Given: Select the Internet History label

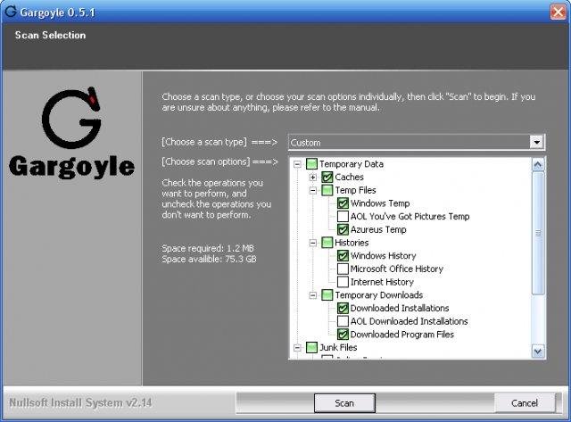Looking at the screenshot, I should [x=382, y=282].
